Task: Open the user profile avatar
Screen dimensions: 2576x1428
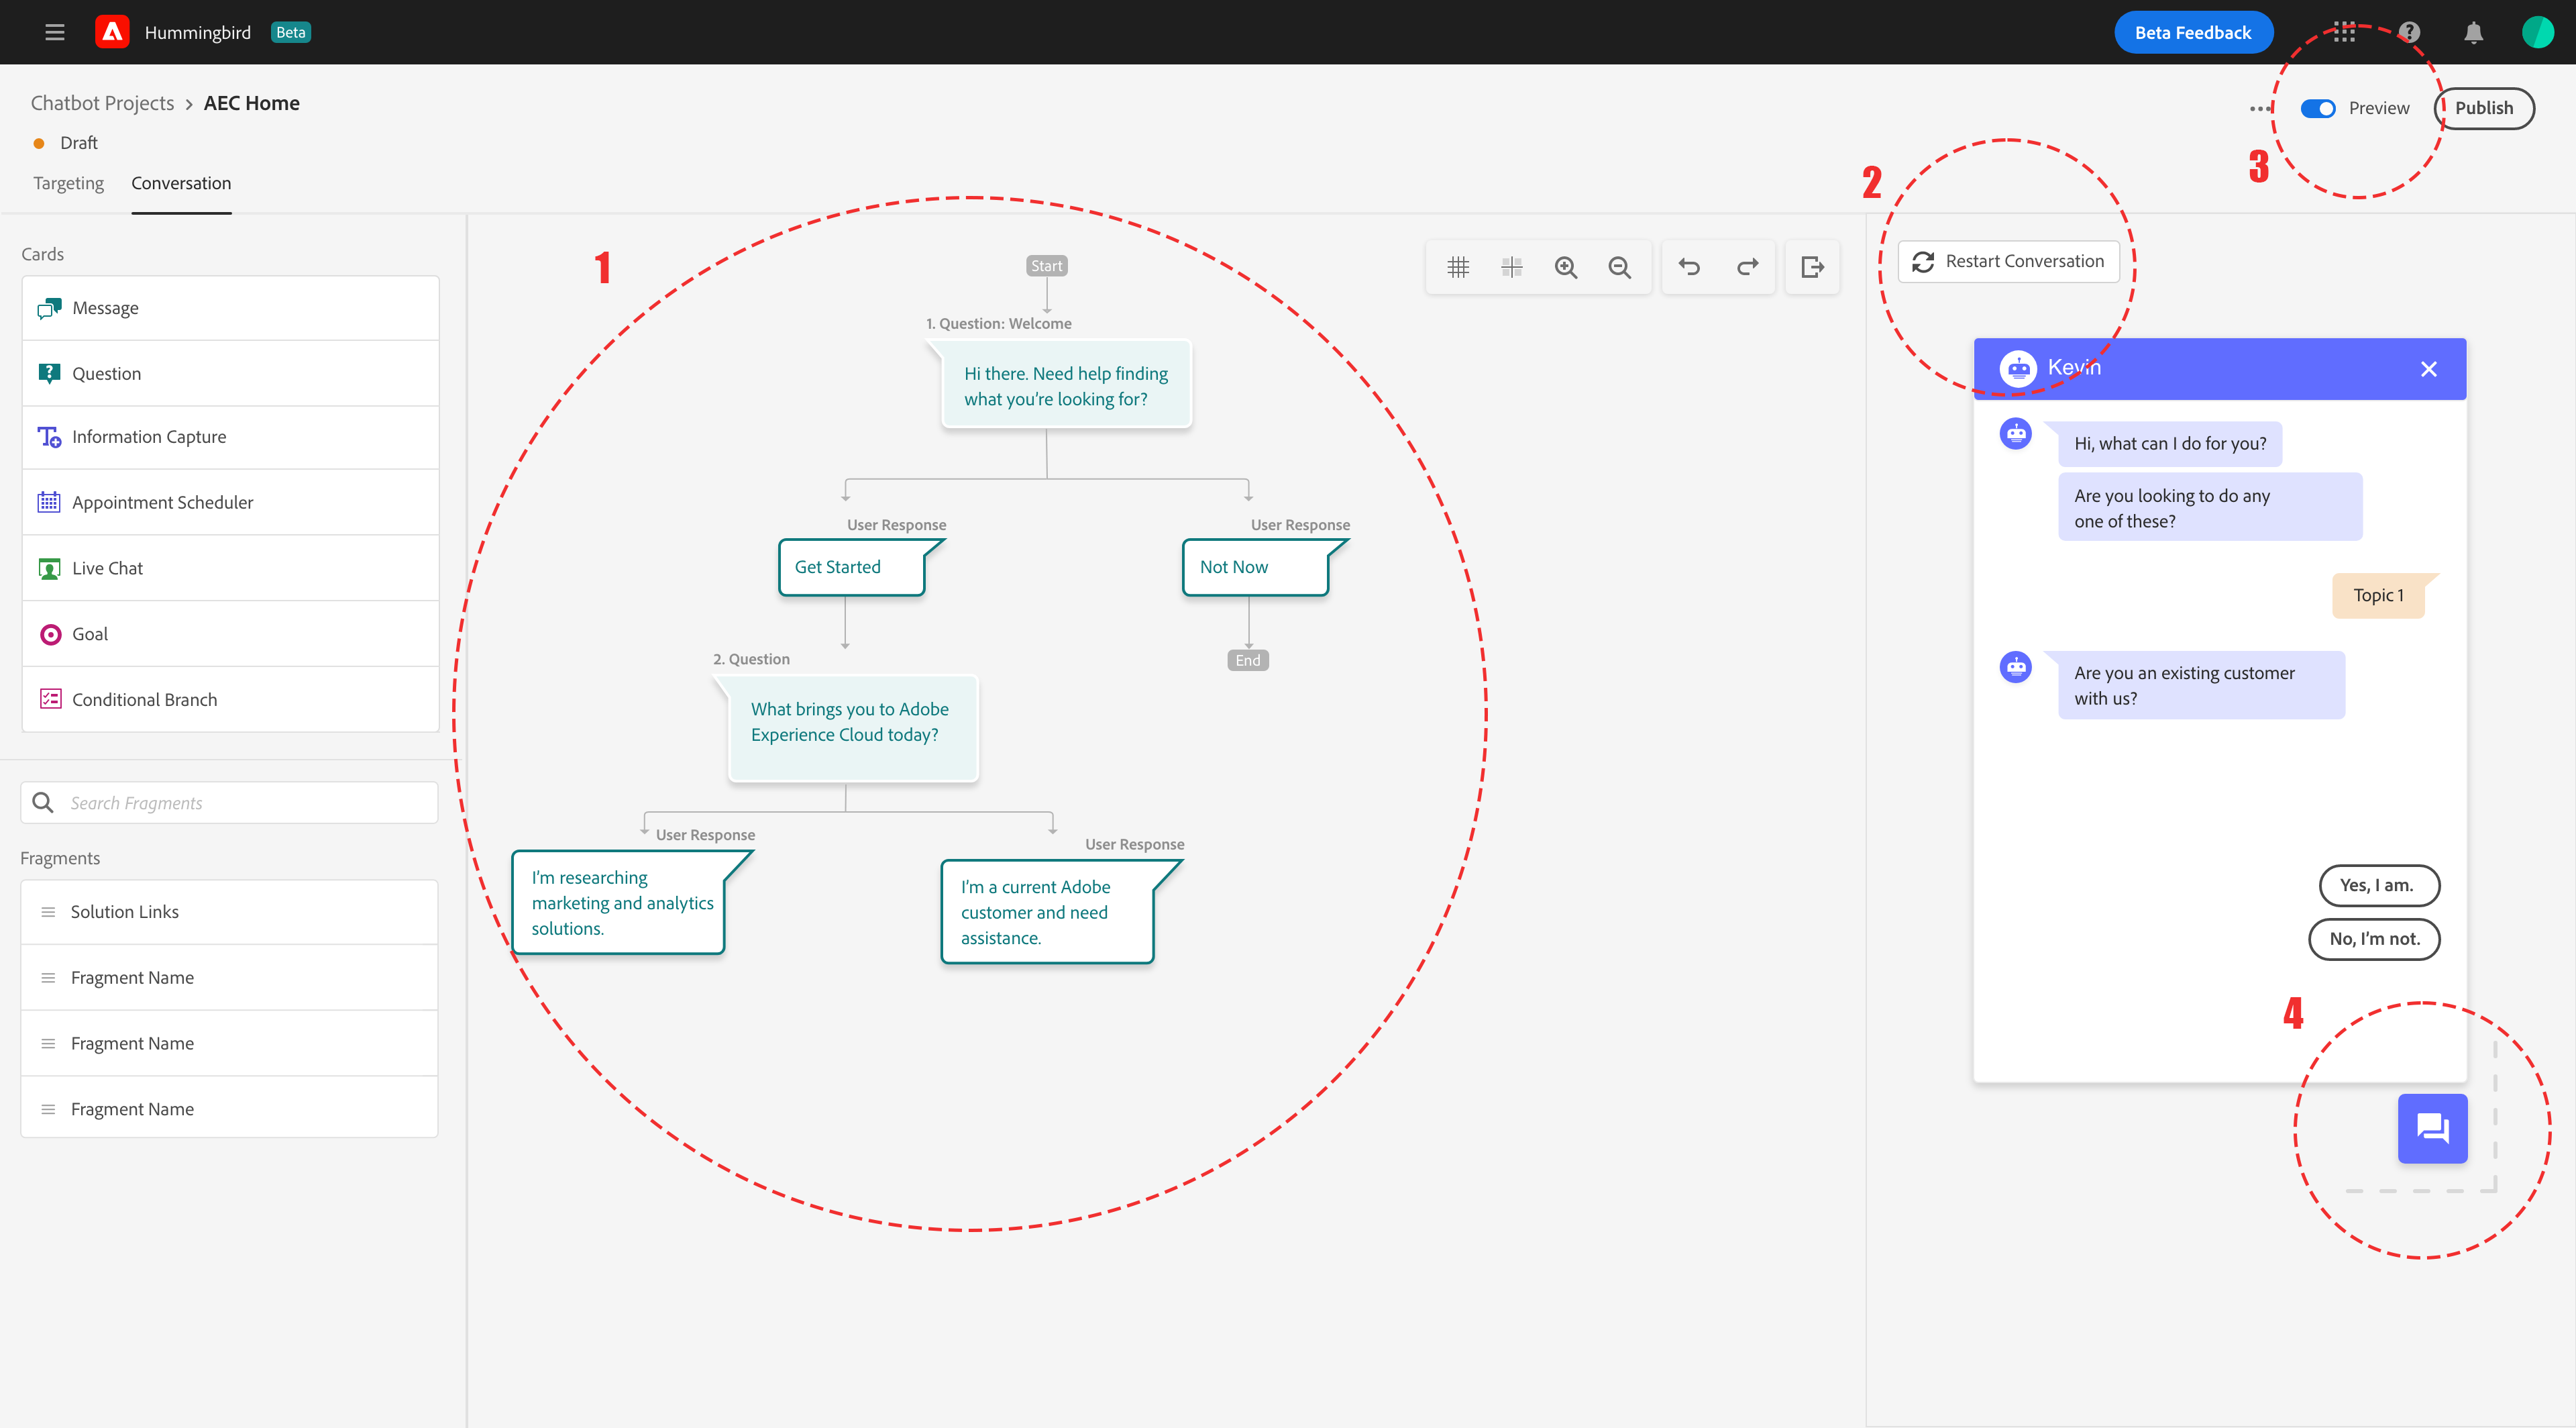Action: point(2538,32)
